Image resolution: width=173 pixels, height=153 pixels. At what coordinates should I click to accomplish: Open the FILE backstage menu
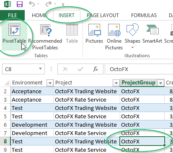(x=12, y=15)
